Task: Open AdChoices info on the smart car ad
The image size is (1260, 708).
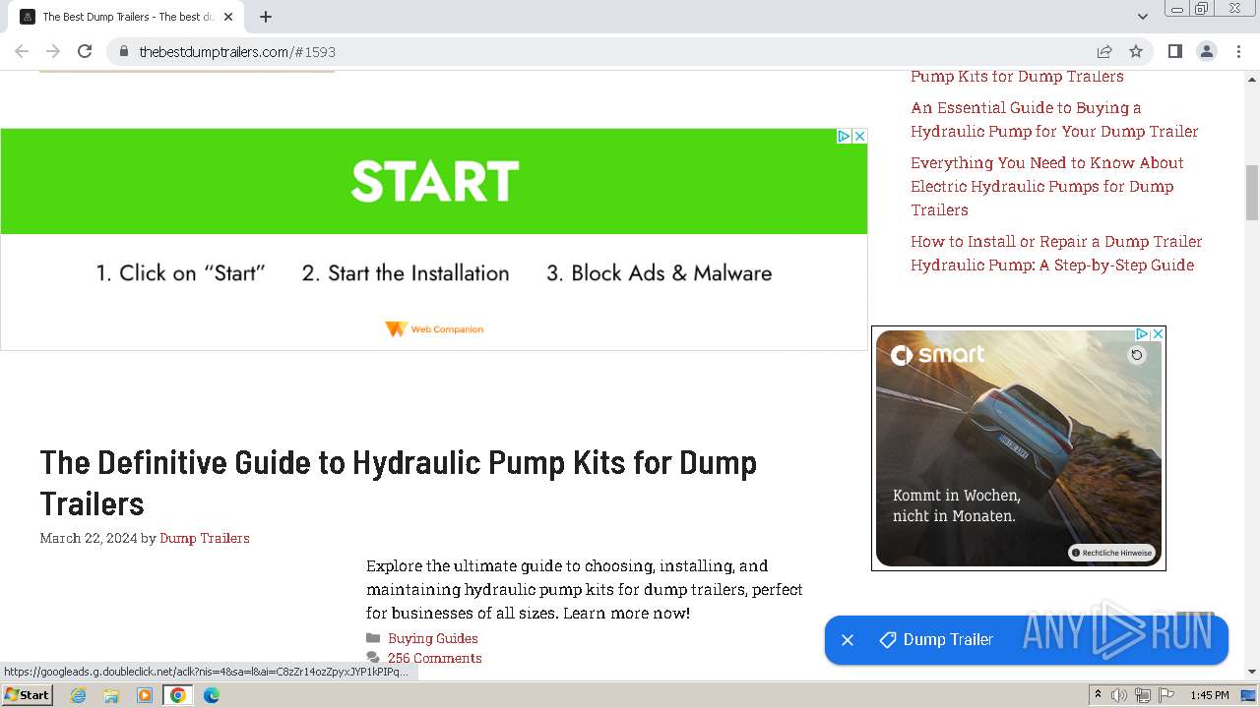Action: click(1142, 334)
